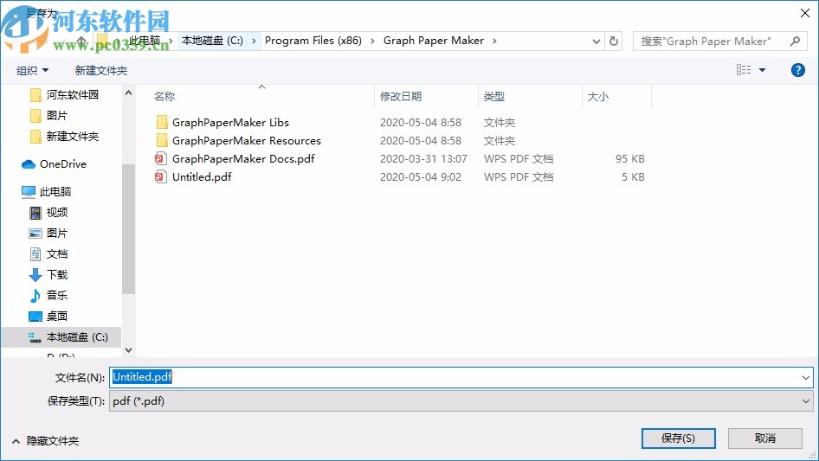819x461 pixels.
Task: Click the 河东软件园 folder icon in the sidebar
Action: 35,95
